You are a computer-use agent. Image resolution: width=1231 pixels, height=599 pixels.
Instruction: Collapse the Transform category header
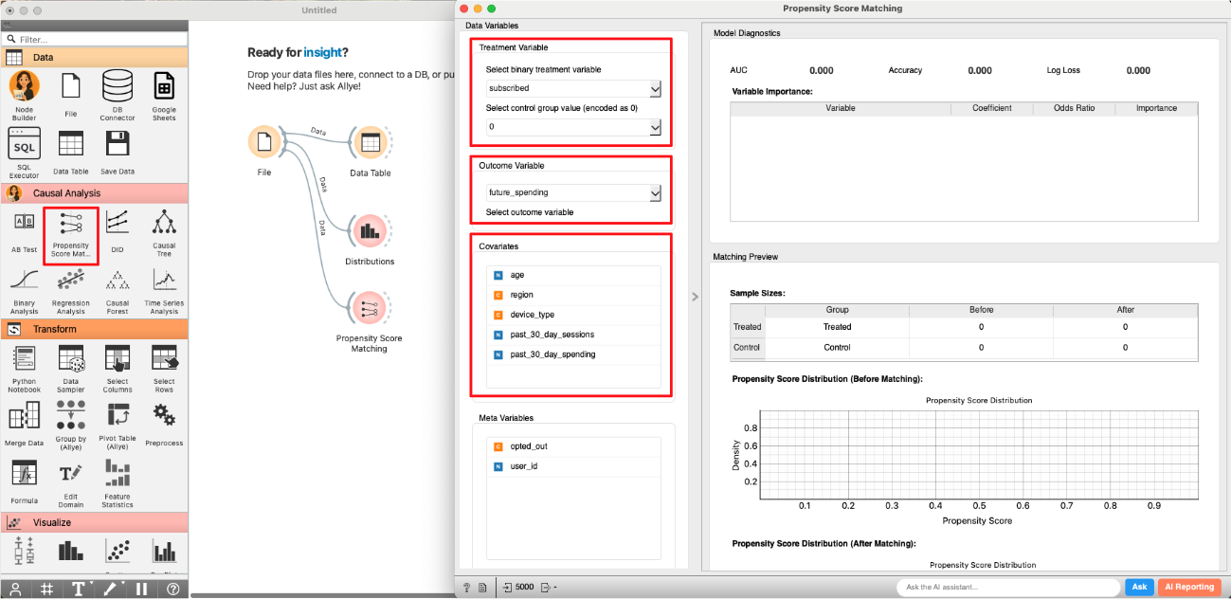[95, 329]
